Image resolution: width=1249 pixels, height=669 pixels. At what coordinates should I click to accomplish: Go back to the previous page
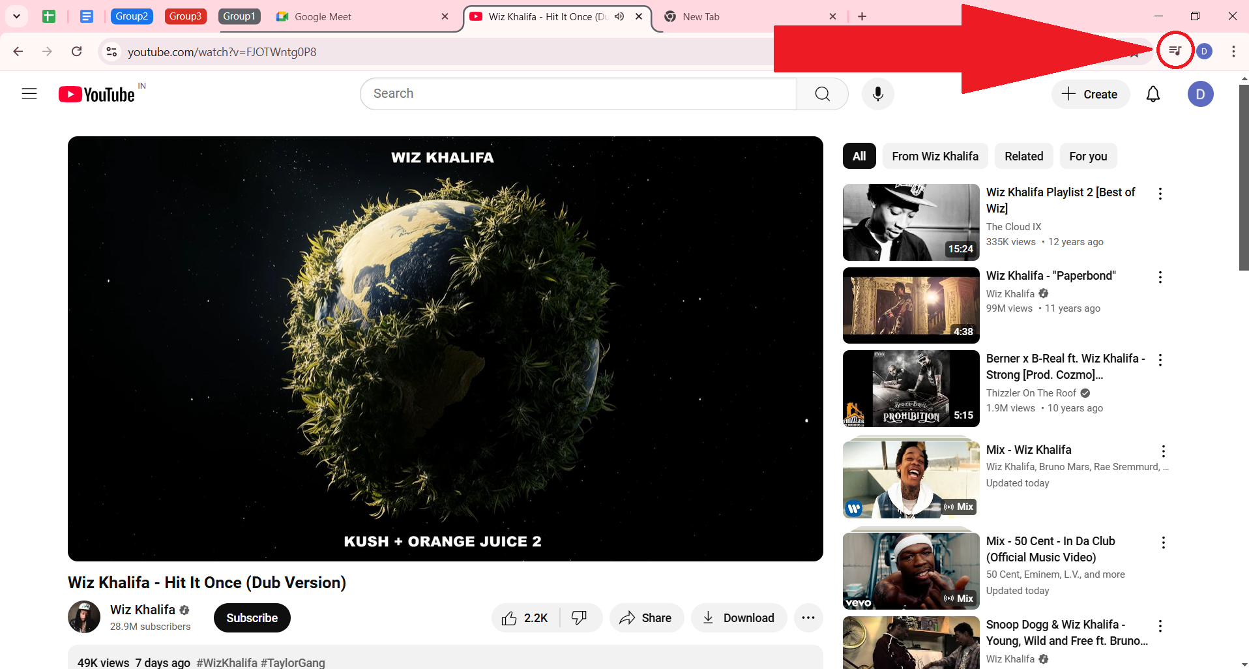18,52
